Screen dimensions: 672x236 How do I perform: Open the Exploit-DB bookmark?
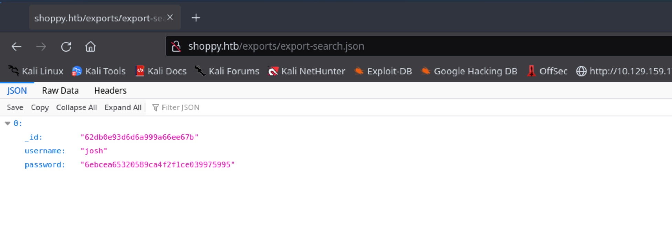point(383,71)
